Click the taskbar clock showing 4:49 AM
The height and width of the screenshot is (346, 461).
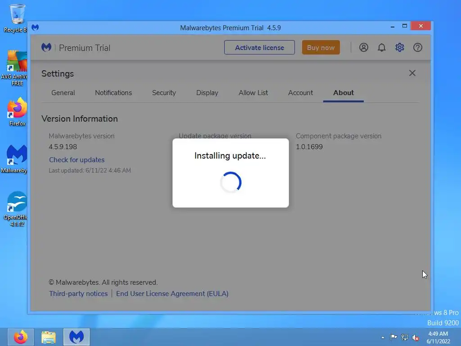(x=438, y=337)
